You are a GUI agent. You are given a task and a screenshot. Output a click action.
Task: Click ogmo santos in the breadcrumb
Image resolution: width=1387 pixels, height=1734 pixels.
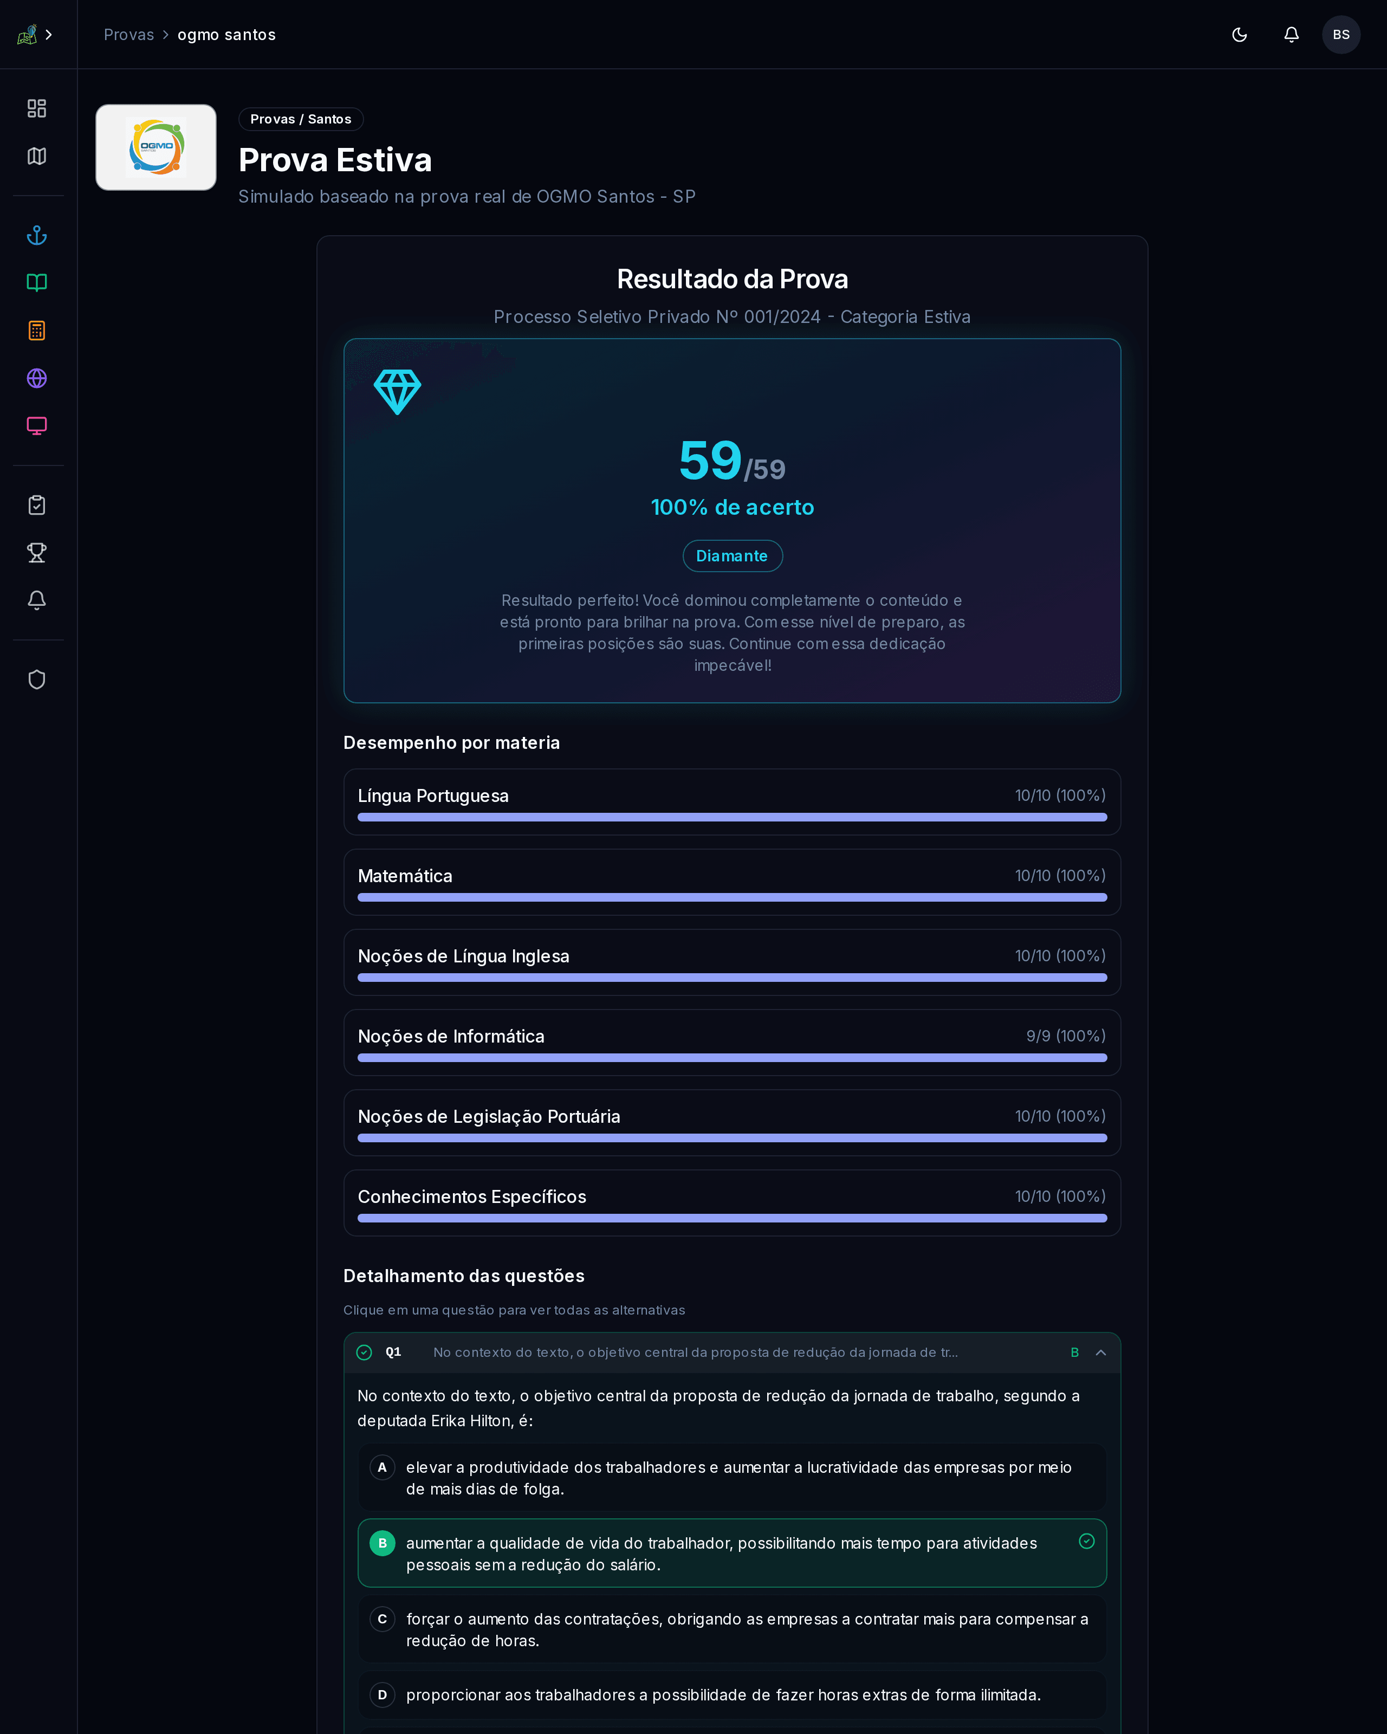pos(226,35)
